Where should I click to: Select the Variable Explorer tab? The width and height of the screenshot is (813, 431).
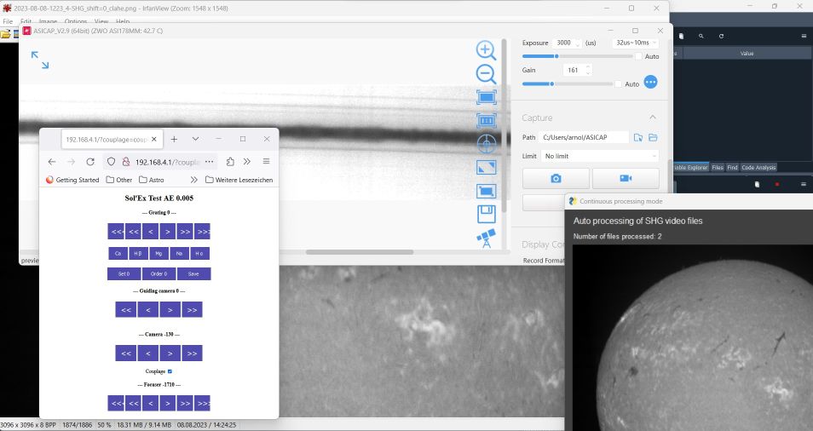[x=690, y=167]
